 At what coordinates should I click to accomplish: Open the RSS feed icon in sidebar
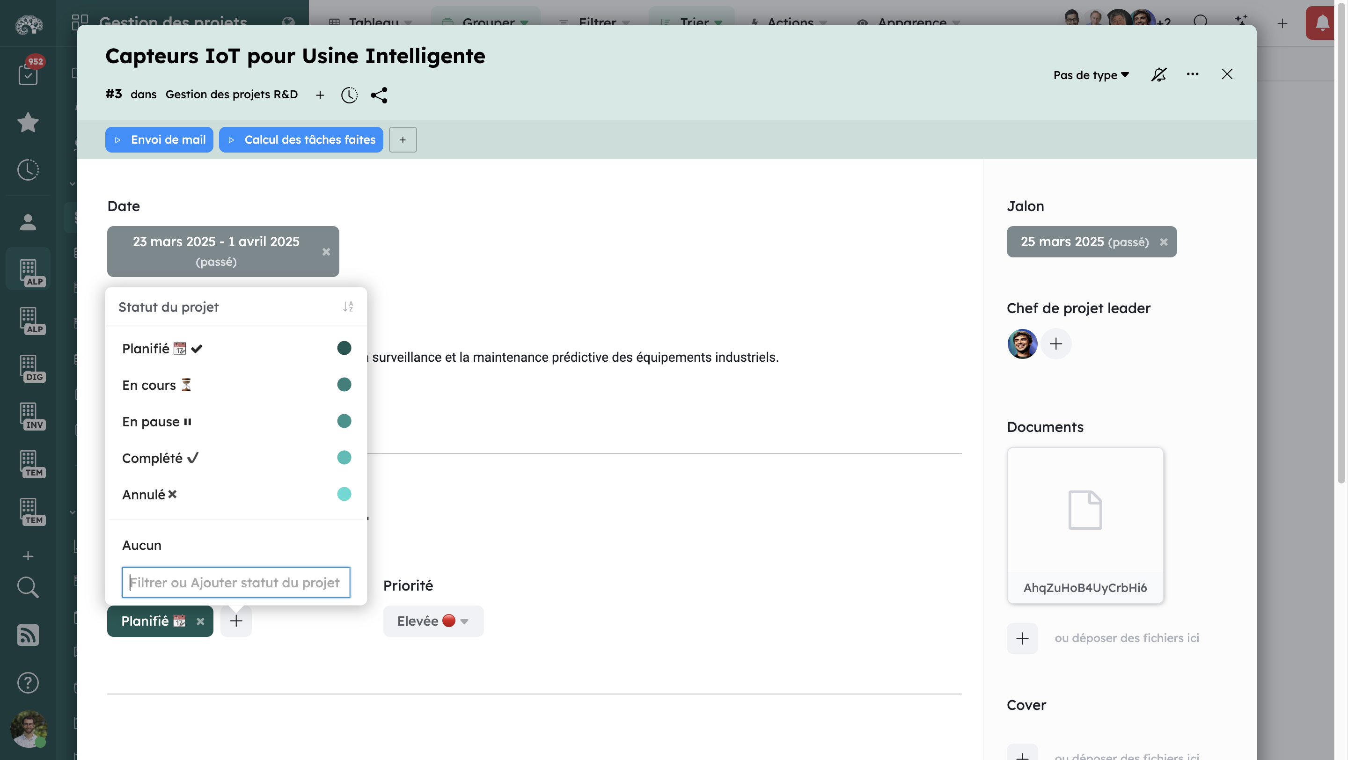coord(28,635)
